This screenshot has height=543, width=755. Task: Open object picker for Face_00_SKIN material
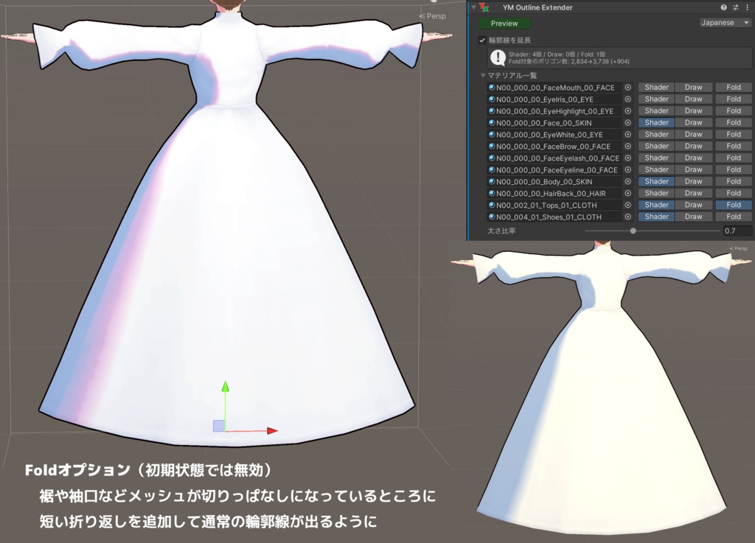[628, 122]
